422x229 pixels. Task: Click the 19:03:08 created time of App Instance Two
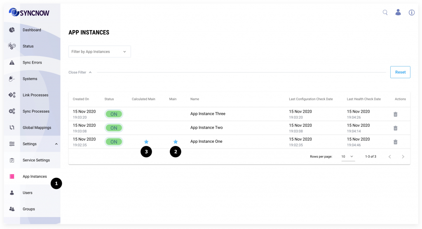point(80,131)
